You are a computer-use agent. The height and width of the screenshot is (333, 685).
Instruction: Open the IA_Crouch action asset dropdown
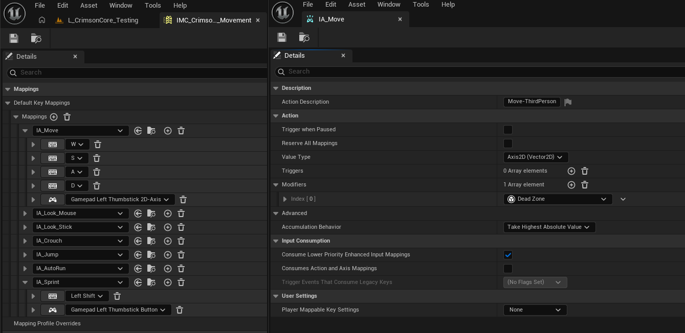click(80, 241)
